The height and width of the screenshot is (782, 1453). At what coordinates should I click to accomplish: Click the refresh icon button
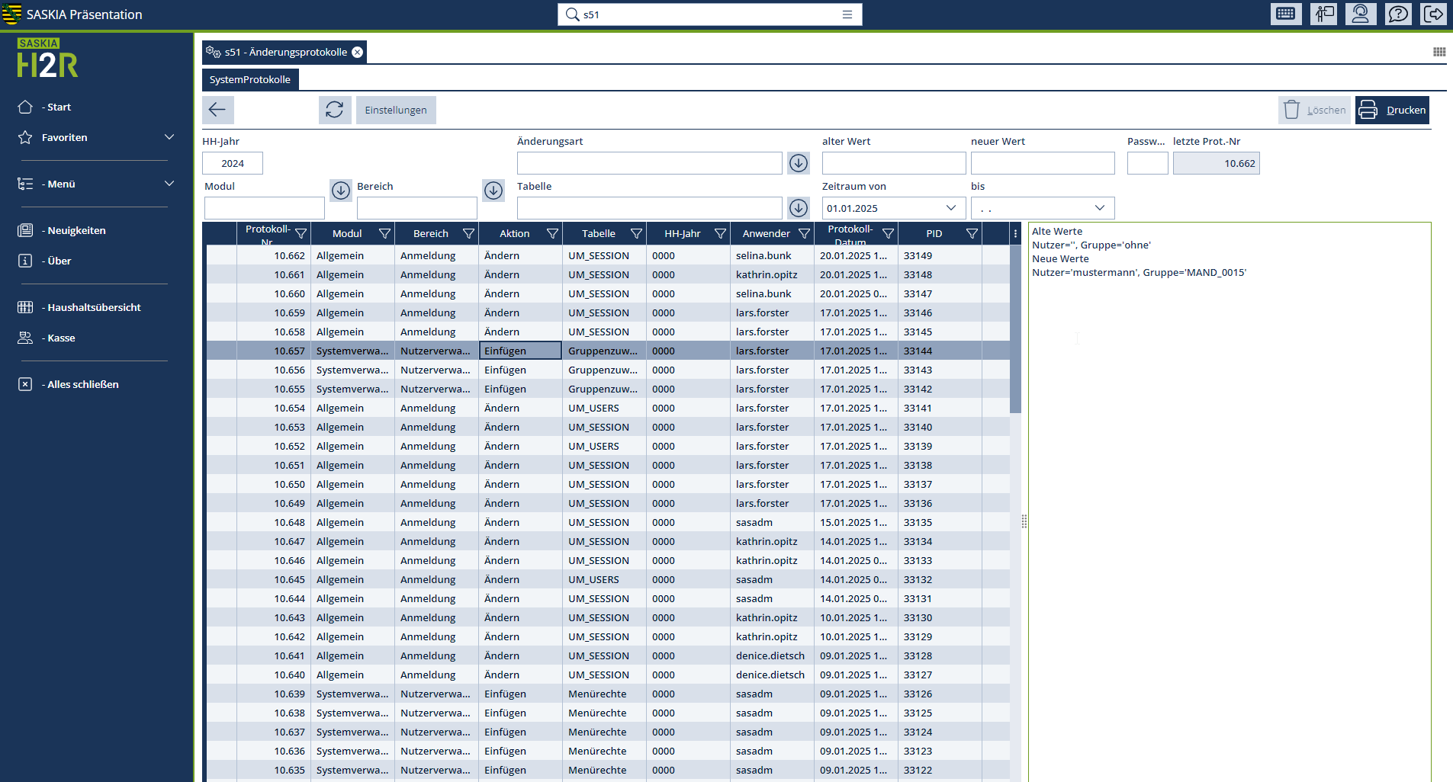click(334, 110)
